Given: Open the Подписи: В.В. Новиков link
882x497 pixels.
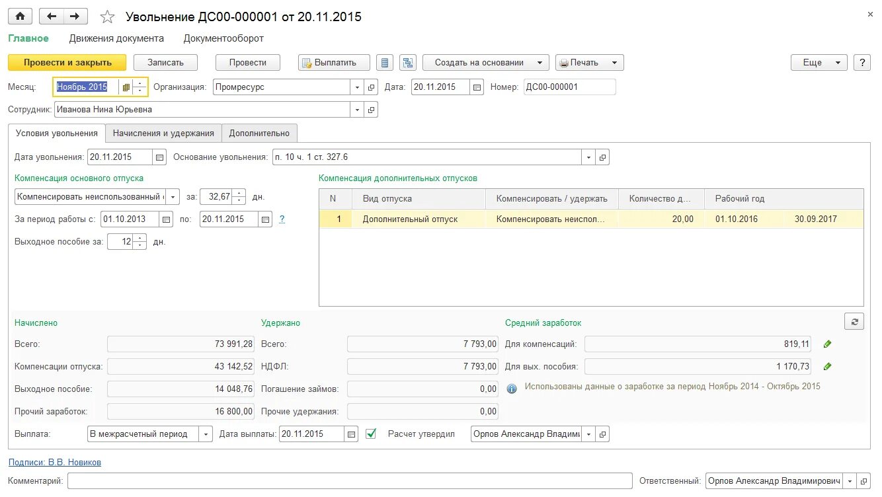Looking at the screenshot, I should point(55,463).
